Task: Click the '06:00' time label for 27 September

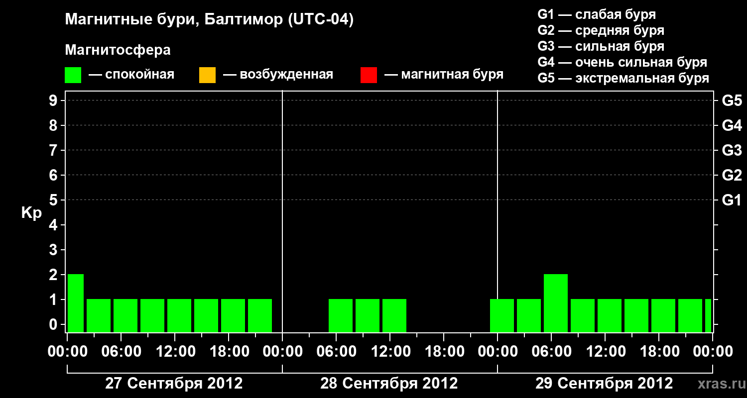Action: [121, 352]
